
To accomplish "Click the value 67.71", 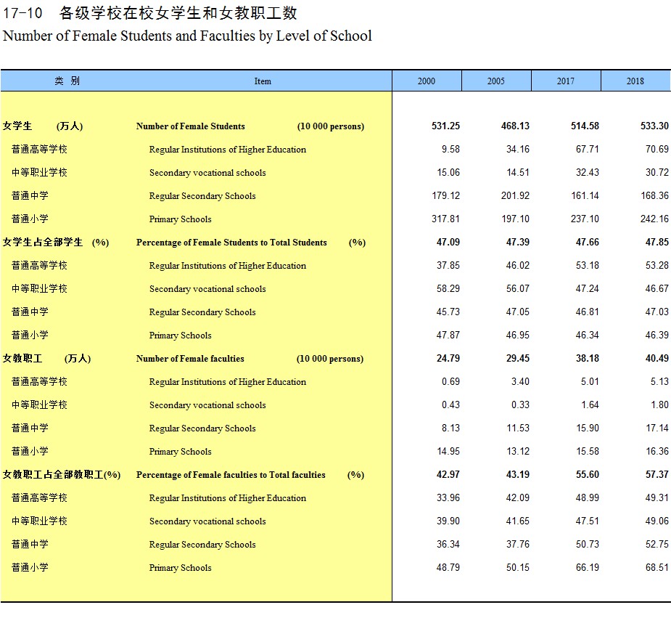I will point(588,149).
